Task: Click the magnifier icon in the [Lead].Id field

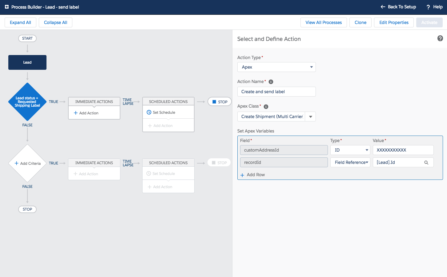Action: click(x=426, y=163)
